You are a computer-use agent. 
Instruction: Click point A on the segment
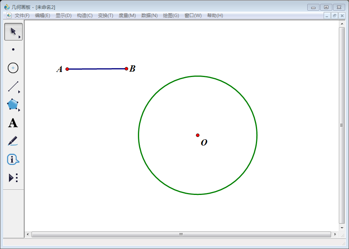[x=67, y=69]
